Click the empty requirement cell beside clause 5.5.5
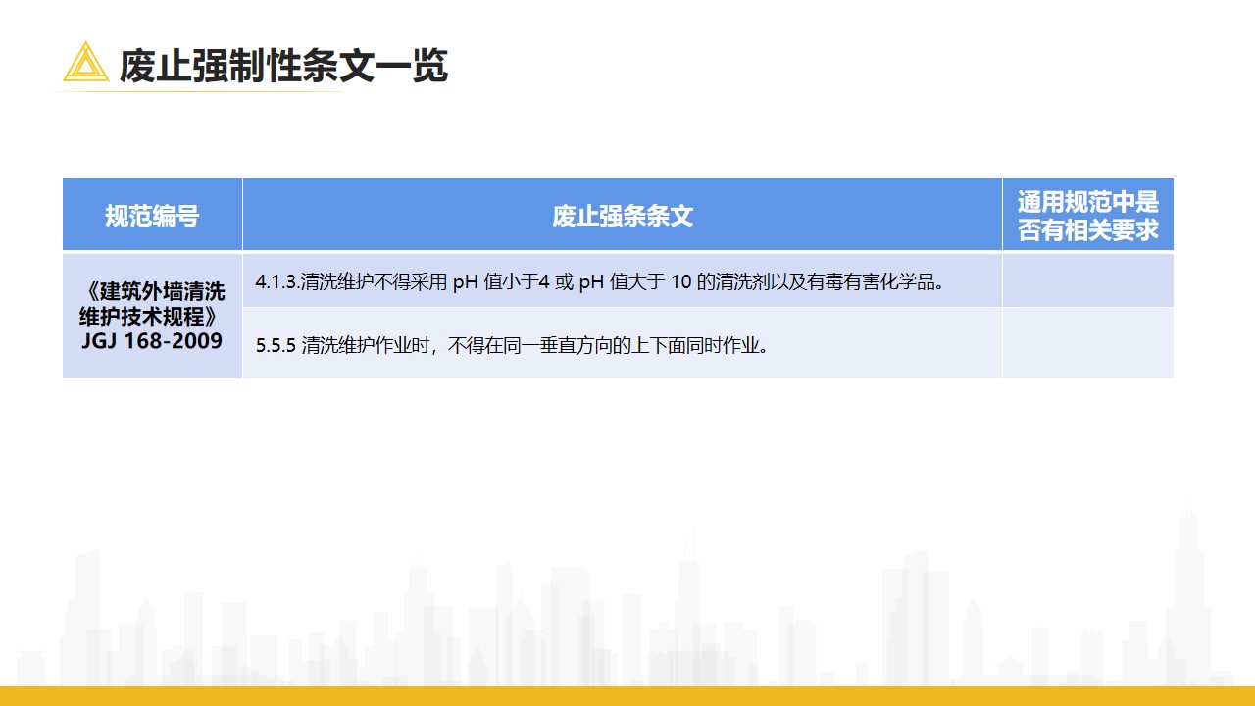The width and height of the screenshot is (1255, 706). click(x=1088, y=343)
